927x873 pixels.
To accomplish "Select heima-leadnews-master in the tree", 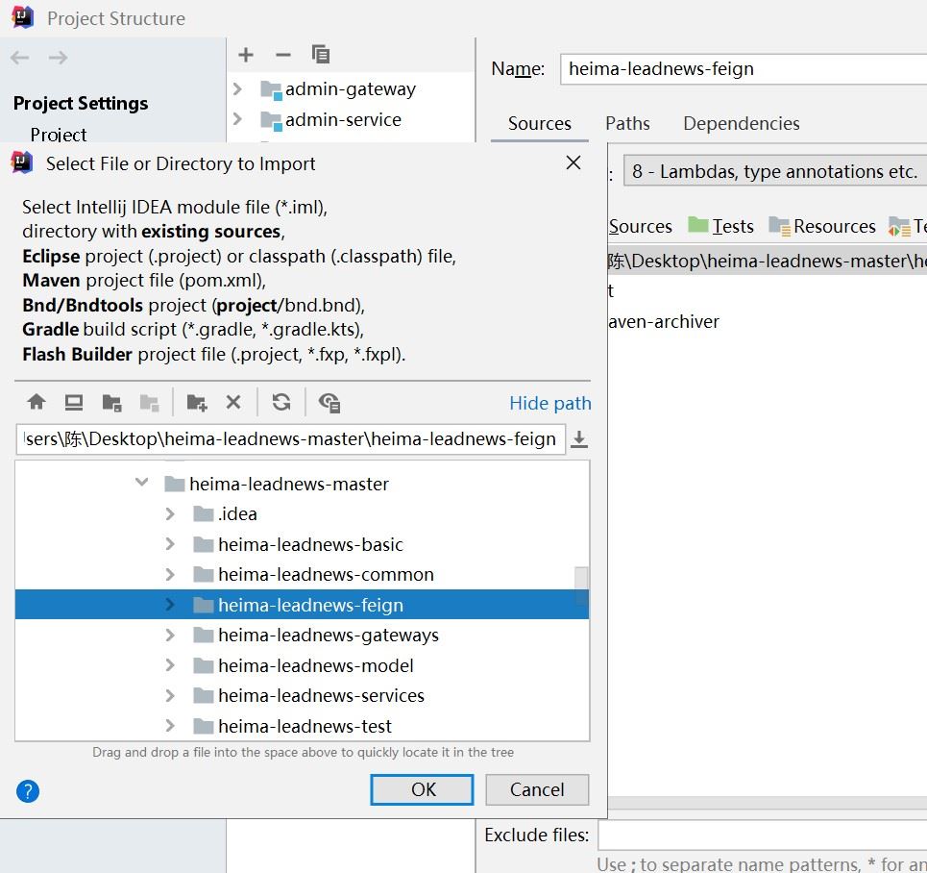I will point(288,485).
